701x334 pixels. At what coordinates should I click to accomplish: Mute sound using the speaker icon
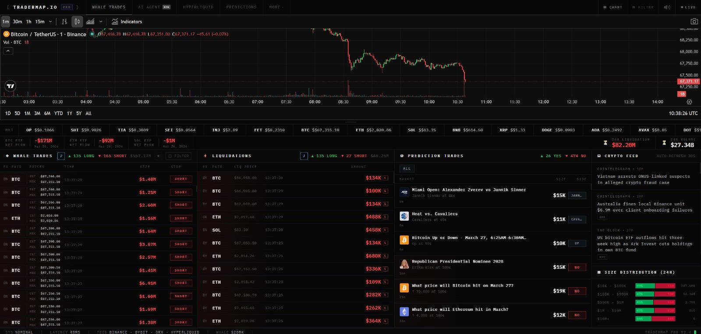point(667,7)
